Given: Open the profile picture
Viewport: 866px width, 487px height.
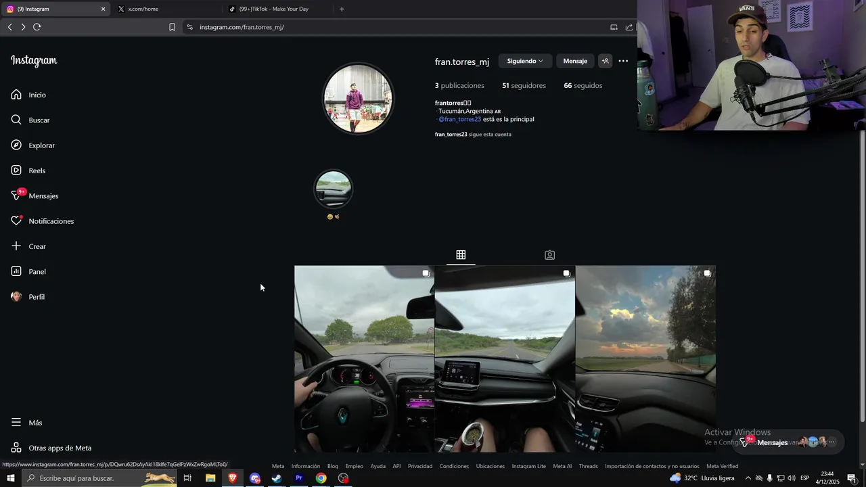Looking at the screenshot, I should pyautogui.click(x=358, y=99).
